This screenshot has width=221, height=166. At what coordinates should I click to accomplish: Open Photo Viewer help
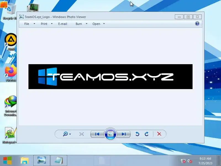tap(197, 24)
